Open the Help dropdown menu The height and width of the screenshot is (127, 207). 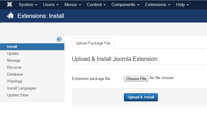182,5
